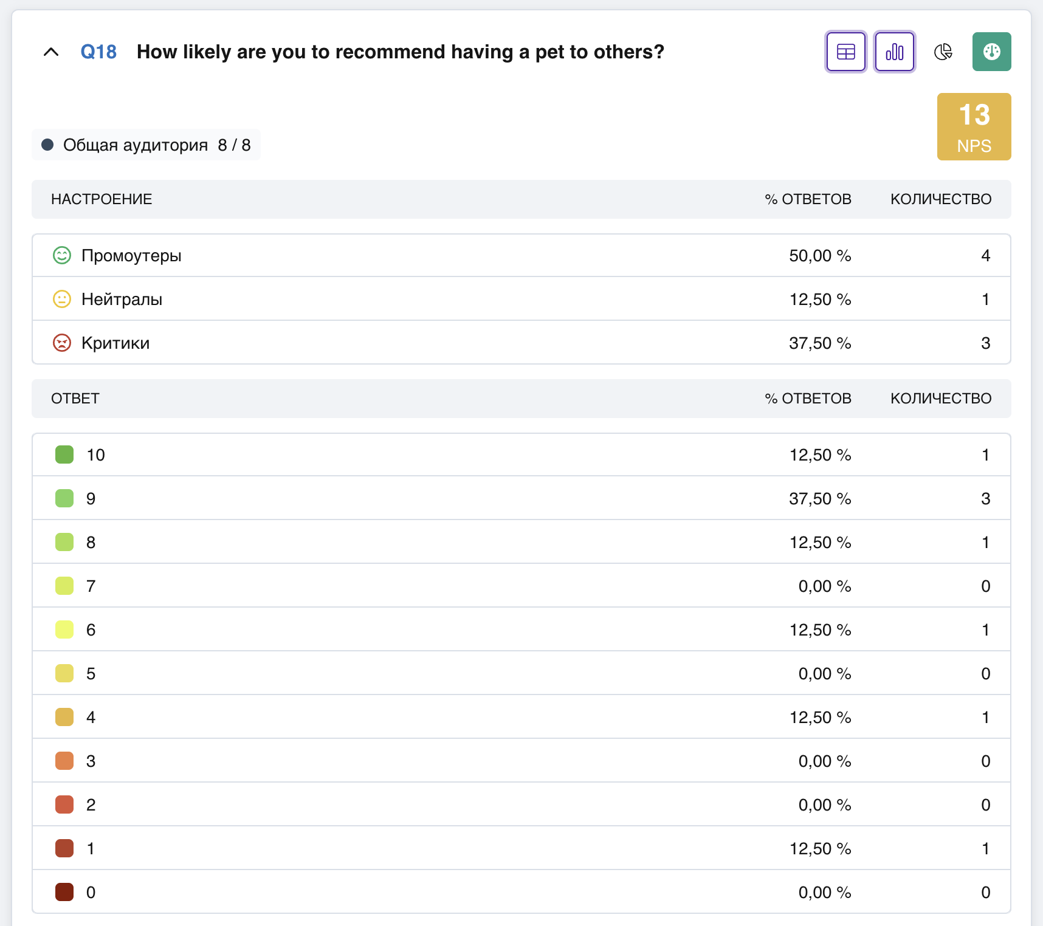Image resolution: width=1043 pixels, height=926 pixels.
Task: Collapse question Q18 with the chevron
Action: click(51, 52)
